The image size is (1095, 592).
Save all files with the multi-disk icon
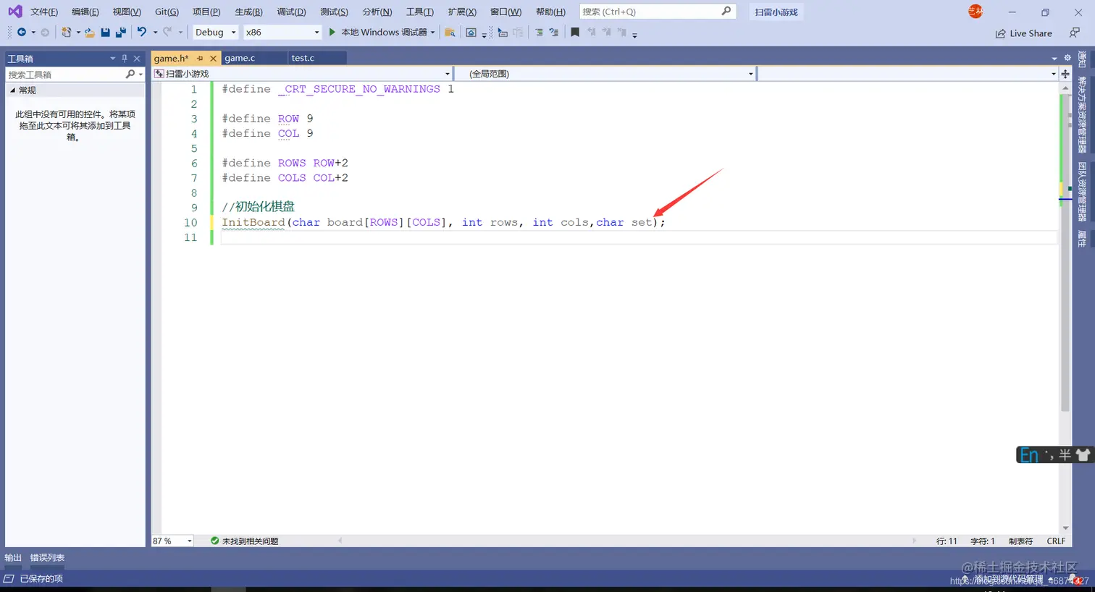pyautogui.click(x=121, y=33)
